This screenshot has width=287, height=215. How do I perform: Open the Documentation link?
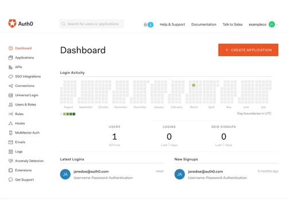tap(204, 25)
